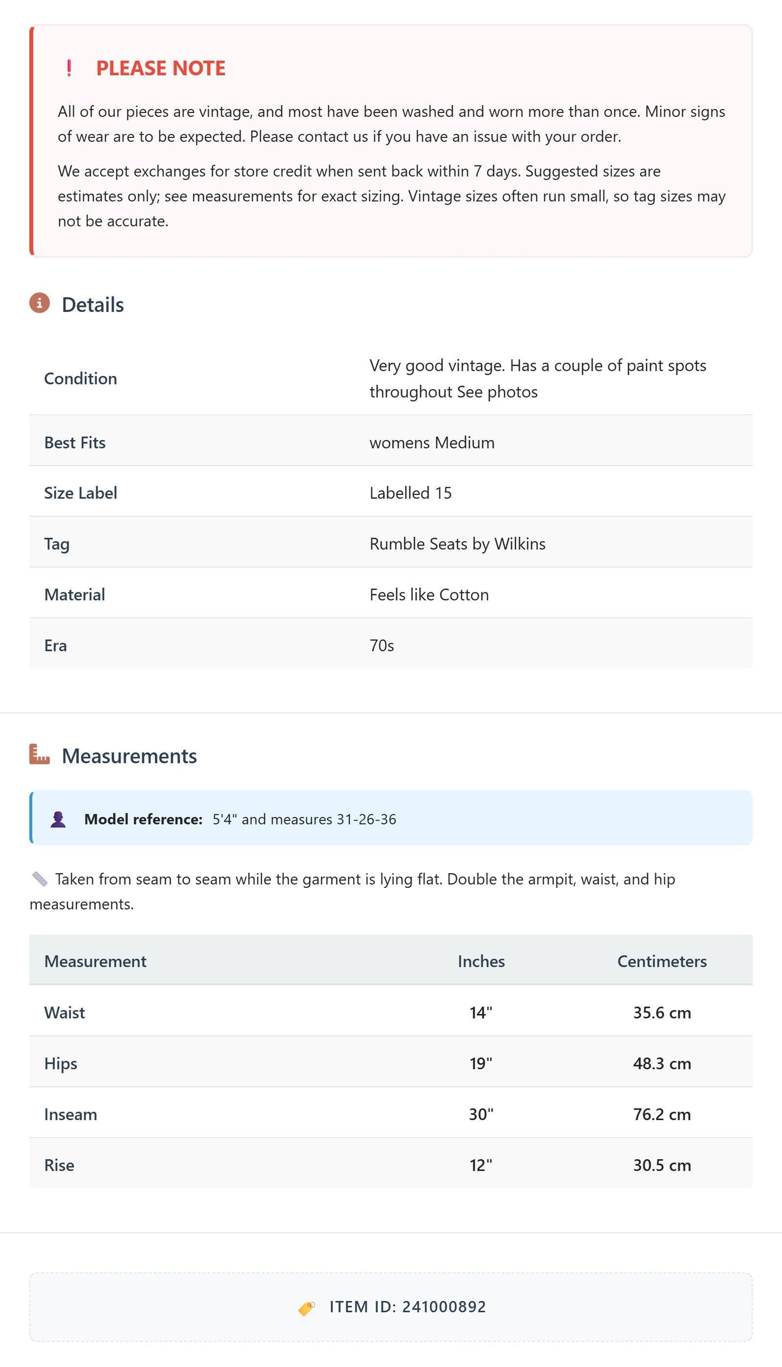782x1367 pixels.
Task: Select the Waist 14" measurement cell
Action: click(x=481, y=1012)
